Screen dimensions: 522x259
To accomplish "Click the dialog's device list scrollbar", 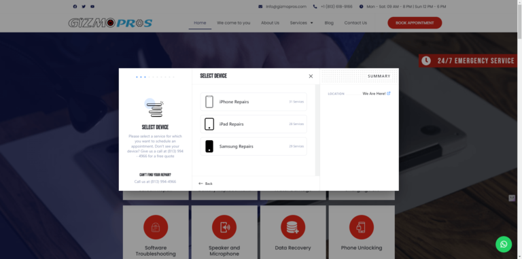I will click(x=317, y=130).
